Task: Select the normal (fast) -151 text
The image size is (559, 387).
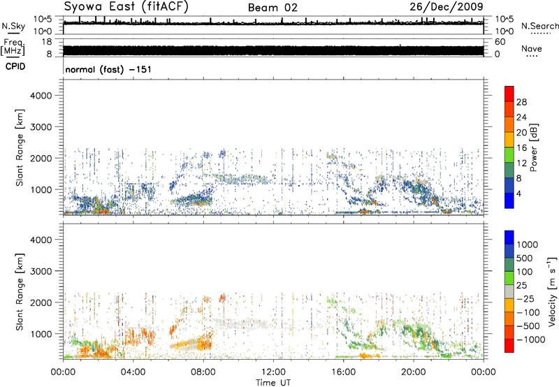Action: coord(108,70)
